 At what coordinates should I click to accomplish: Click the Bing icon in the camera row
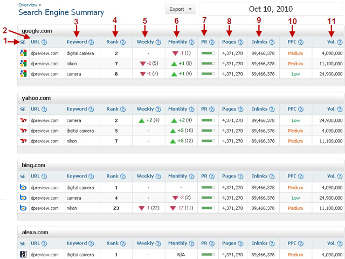[x=23, y=197]
